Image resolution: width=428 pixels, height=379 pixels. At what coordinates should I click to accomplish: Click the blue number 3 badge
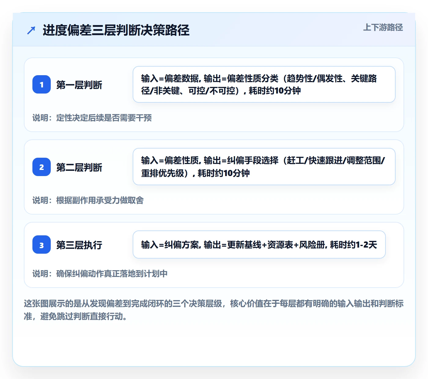[42, 245]
